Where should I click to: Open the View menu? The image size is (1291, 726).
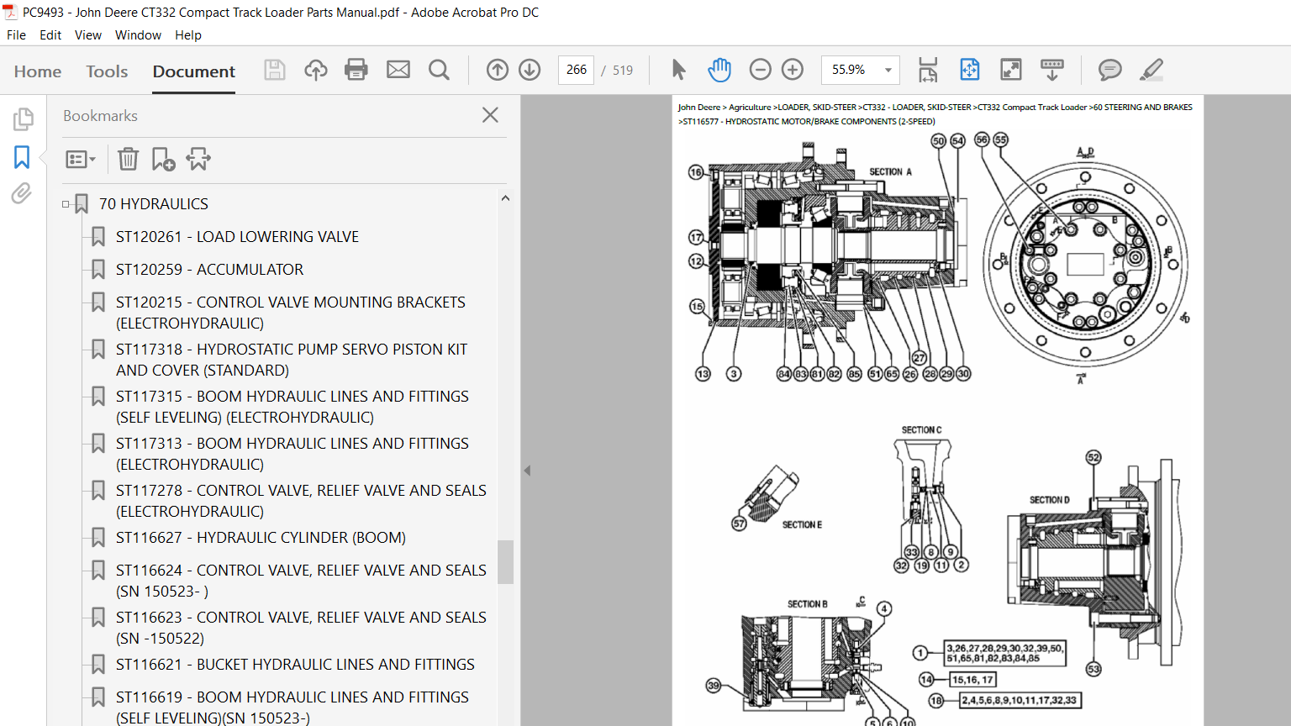click(x=88, y=35)
